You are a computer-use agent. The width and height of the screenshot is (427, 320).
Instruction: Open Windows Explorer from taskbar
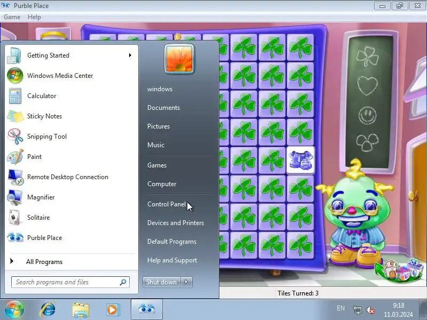tap(81, 310)
